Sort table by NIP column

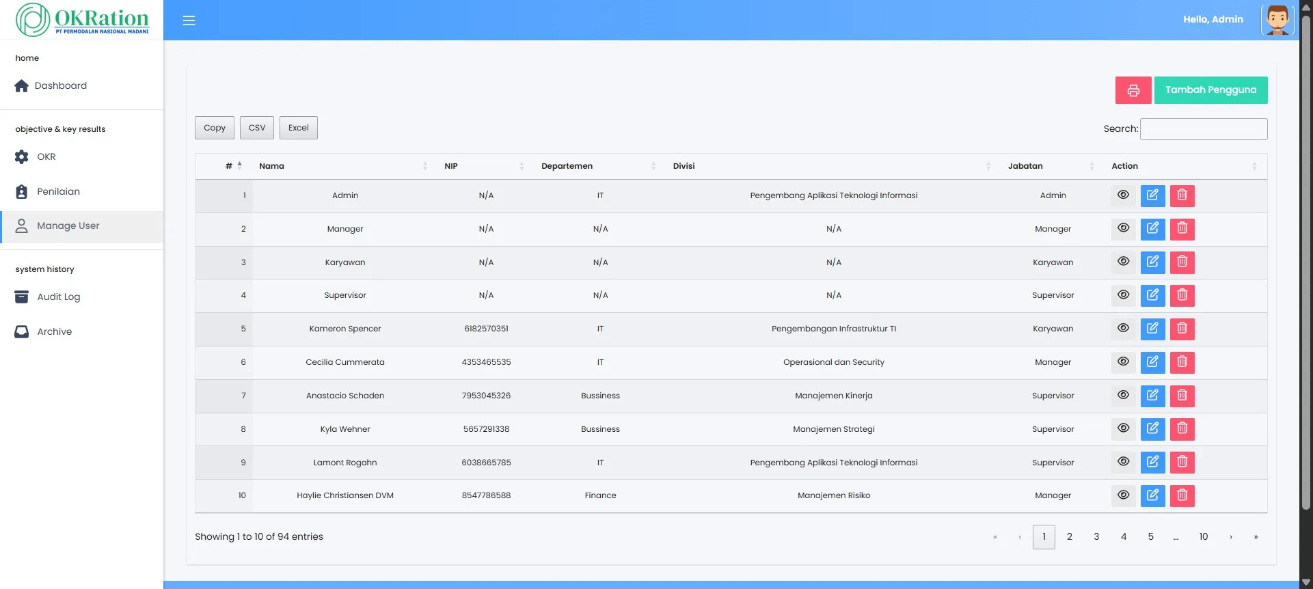[x=485, y=166]
